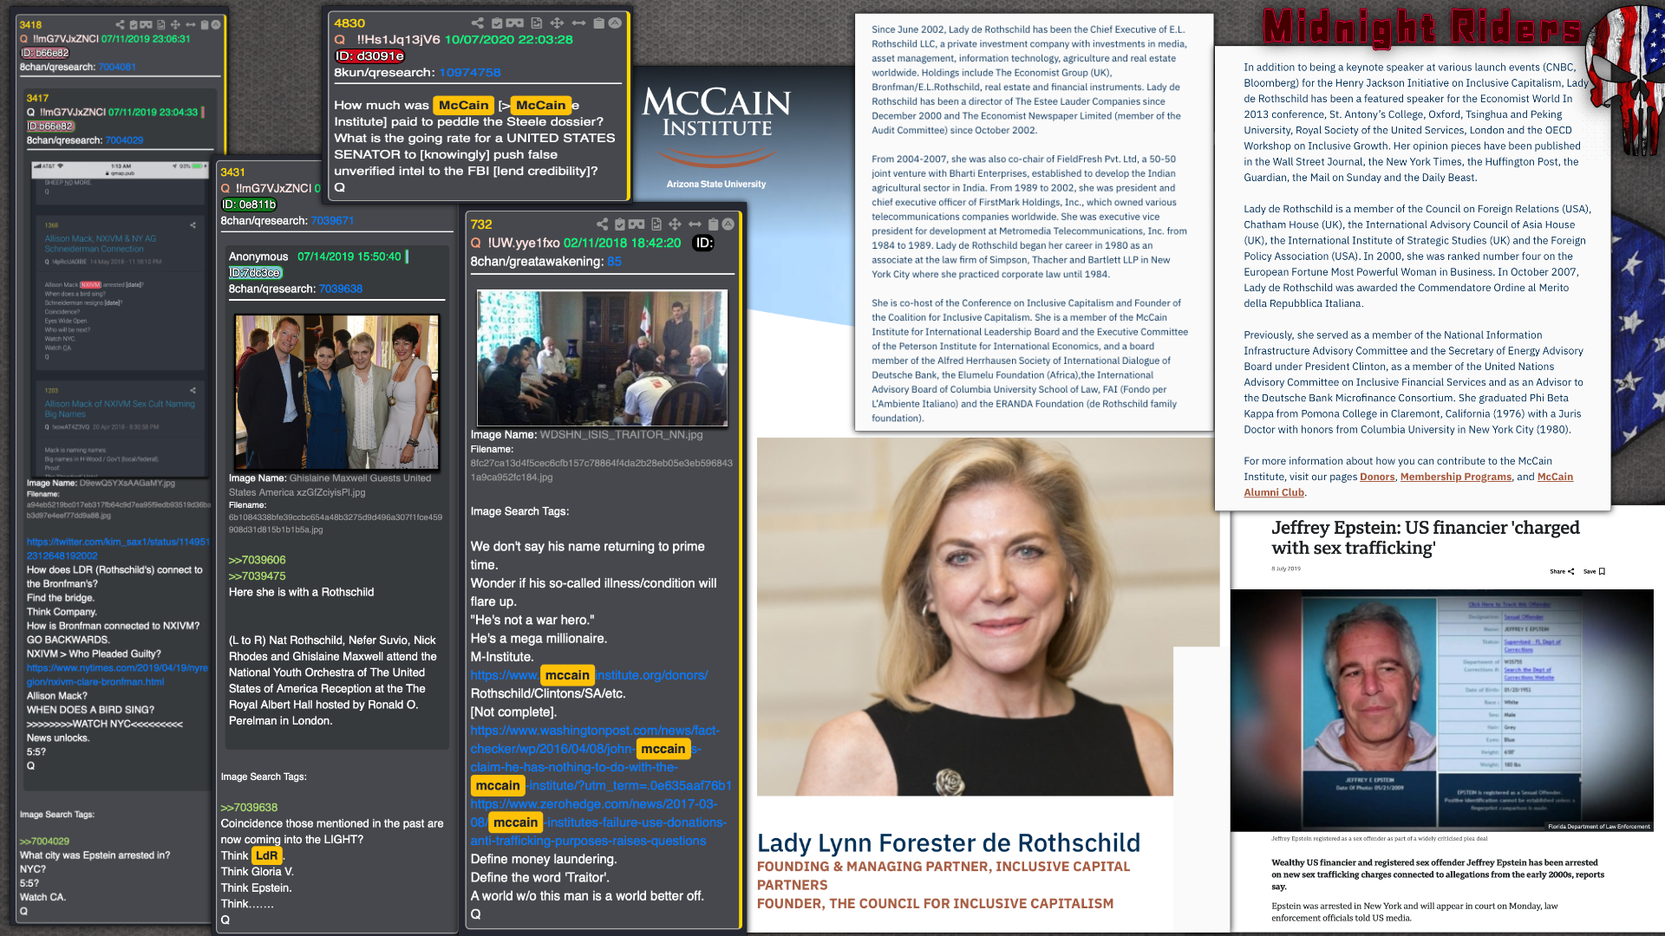This screenshot has width=1665, height=936.
Task: Click the move icon on post 3418
Action: pos(175,25)
